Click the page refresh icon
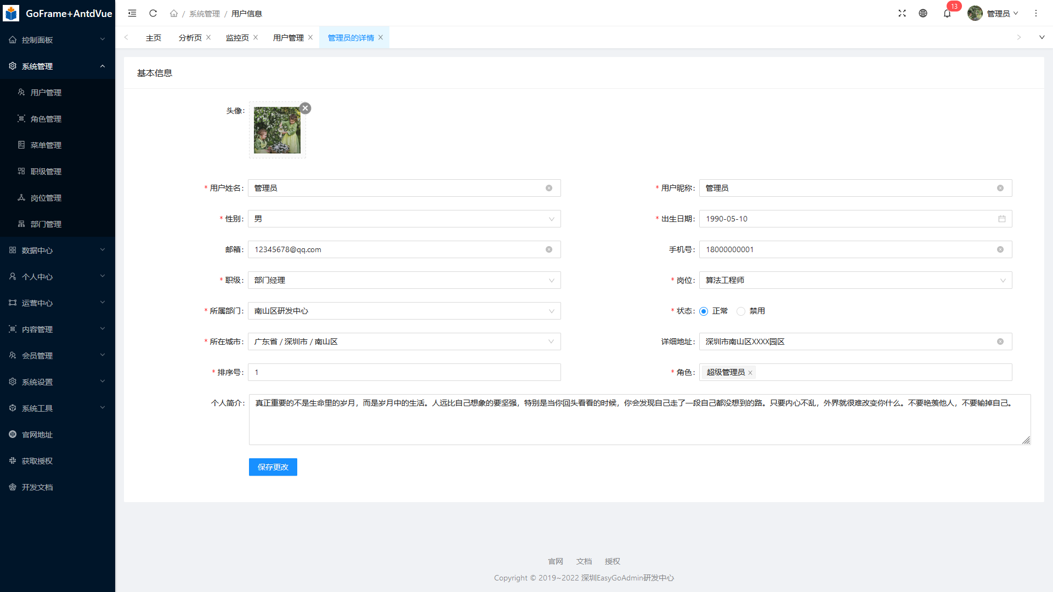Screen dimensions: 1053x592 click(153, 13)
